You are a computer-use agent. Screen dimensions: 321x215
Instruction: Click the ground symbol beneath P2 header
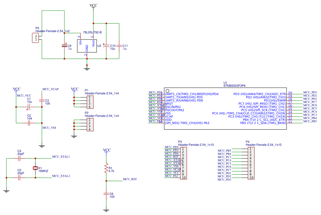click(x=74, y=137)
